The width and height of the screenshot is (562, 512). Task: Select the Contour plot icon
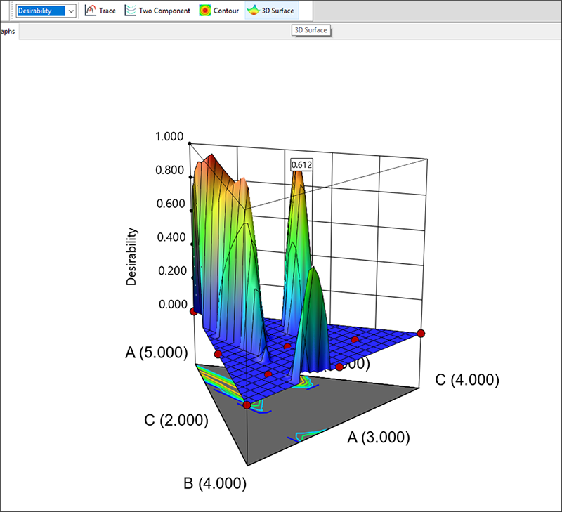pyautogui.click(x=219, y=11)
